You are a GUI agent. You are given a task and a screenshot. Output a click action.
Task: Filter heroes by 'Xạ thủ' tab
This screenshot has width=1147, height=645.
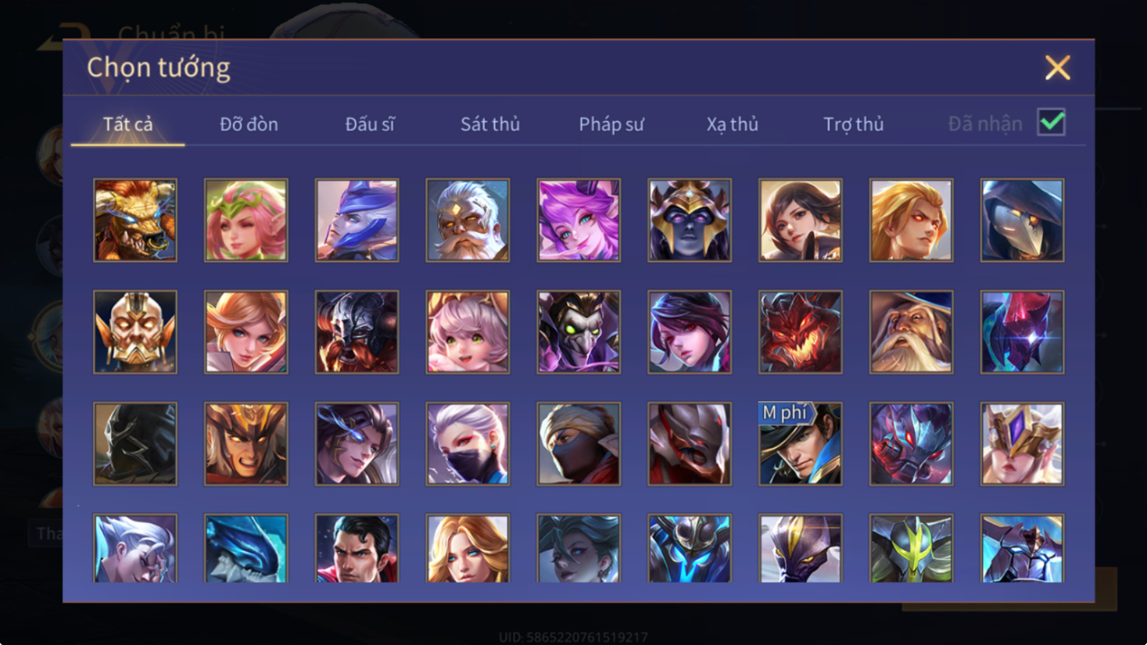pyautogui.click(x=732, y=124)
